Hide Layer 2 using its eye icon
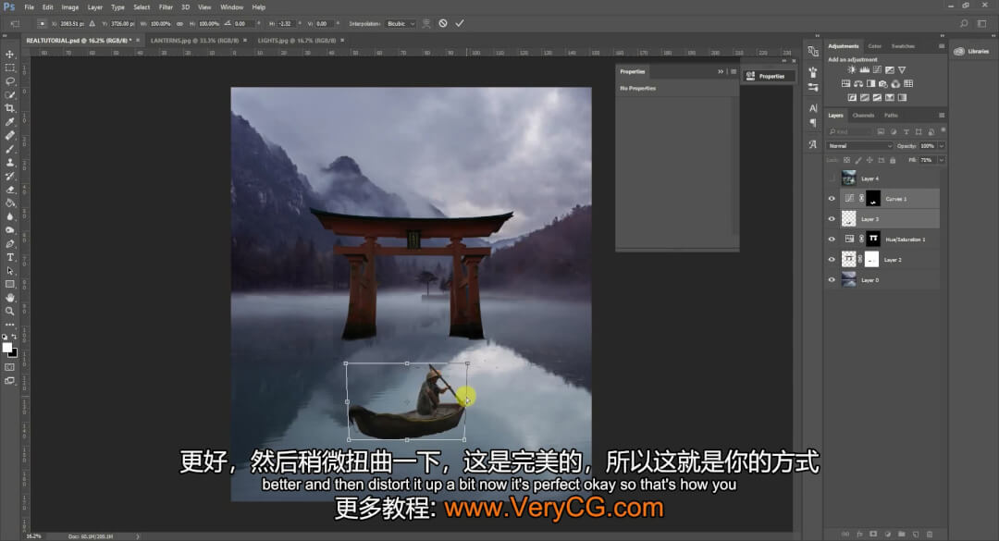The width and height of the screenshot is (999, 541). 832,260
